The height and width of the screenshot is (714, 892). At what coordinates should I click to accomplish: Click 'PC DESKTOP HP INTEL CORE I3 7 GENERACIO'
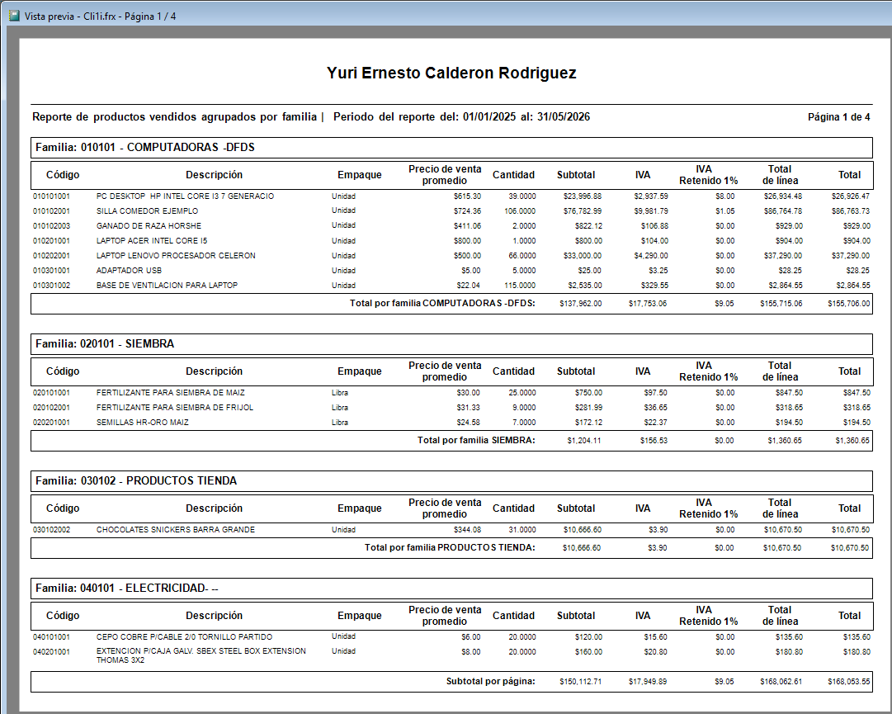click(185, 196)
